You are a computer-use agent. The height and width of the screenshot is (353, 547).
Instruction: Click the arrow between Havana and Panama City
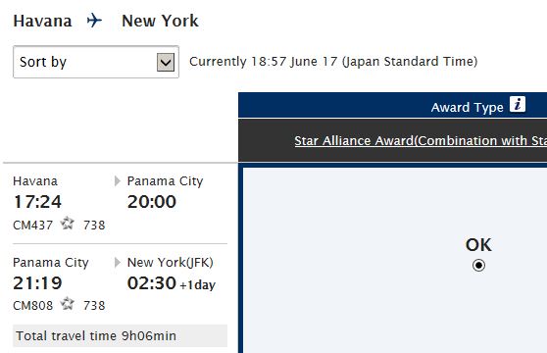click(118, 181)
